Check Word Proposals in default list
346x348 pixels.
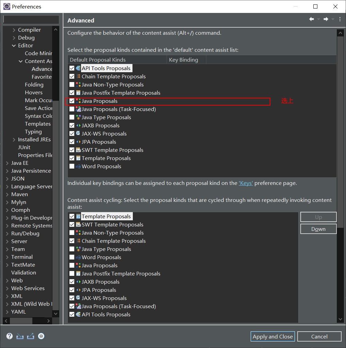pyautogui.click(x=72, y=166)
